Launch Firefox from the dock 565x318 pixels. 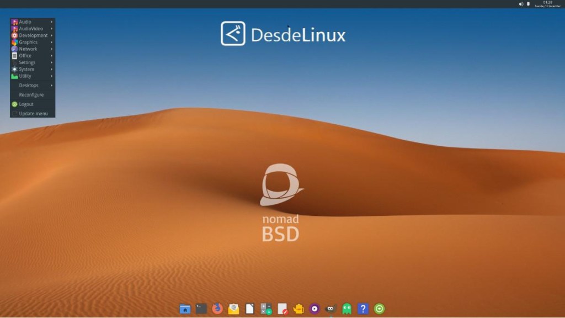click(x=216, y=309)
